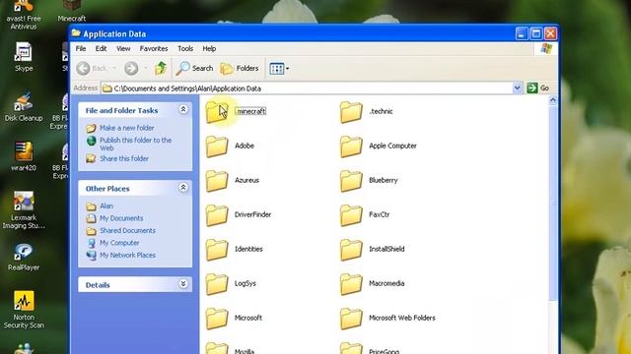Select Norton Security Scan desktop icon
Screen dimensions: 631x354
point(24,310)
